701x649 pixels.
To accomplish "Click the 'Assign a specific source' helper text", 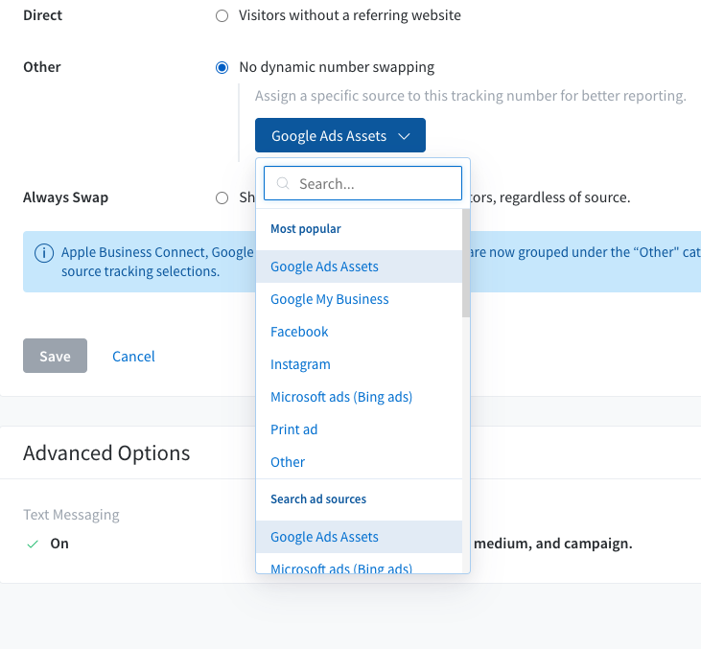I will point(470,96).
